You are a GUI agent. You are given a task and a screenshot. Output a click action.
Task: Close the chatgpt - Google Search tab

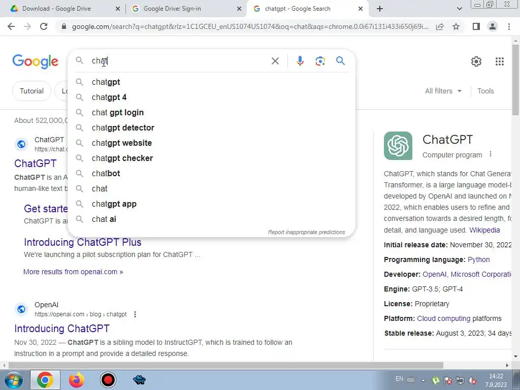coord(361,9)
